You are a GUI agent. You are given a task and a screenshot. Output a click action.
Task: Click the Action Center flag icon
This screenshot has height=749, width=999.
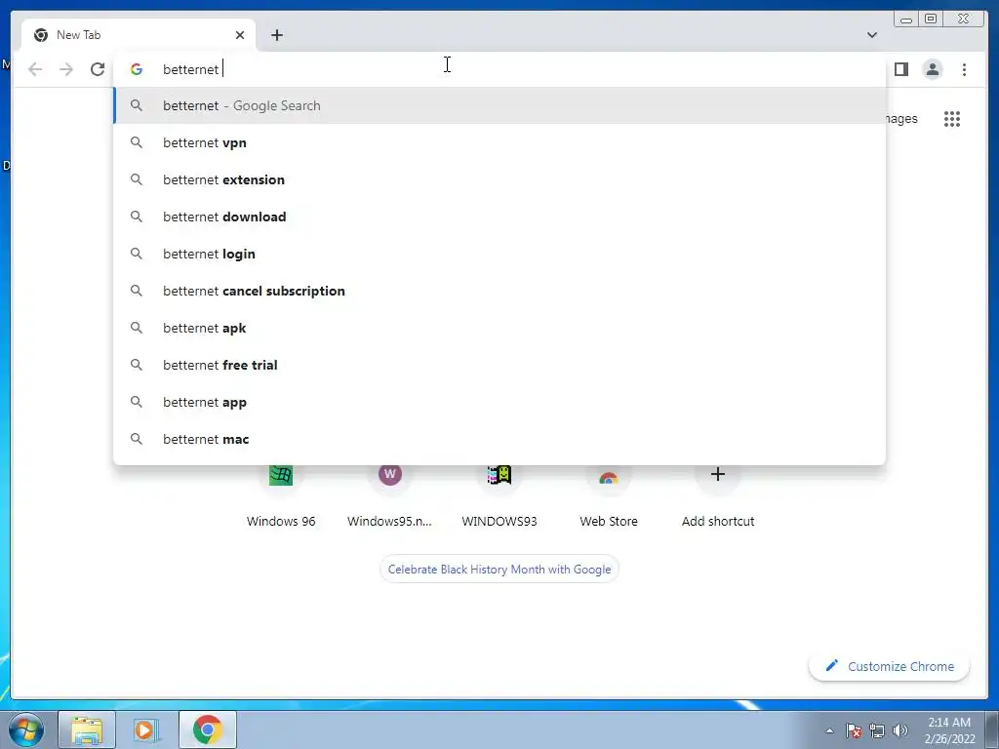point(854,730)
